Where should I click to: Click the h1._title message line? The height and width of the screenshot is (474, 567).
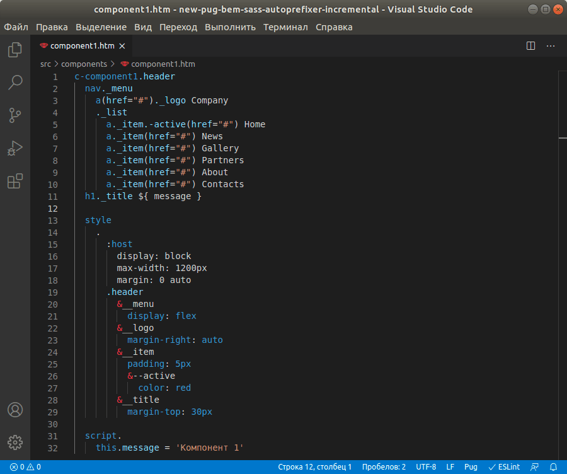pos(143,196)
